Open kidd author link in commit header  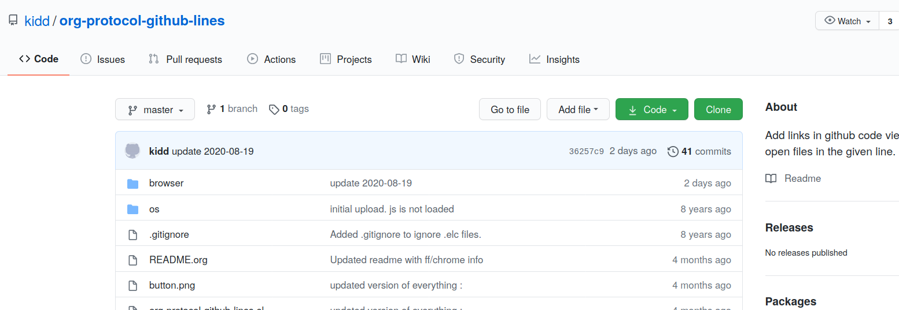[159, 151]
